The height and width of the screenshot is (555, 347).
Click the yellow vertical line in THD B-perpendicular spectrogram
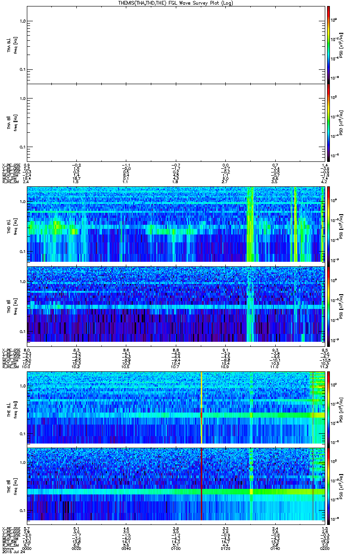295,224
